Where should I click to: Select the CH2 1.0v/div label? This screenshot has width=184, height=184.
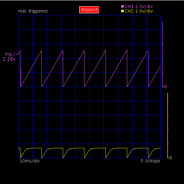[139, 11]
